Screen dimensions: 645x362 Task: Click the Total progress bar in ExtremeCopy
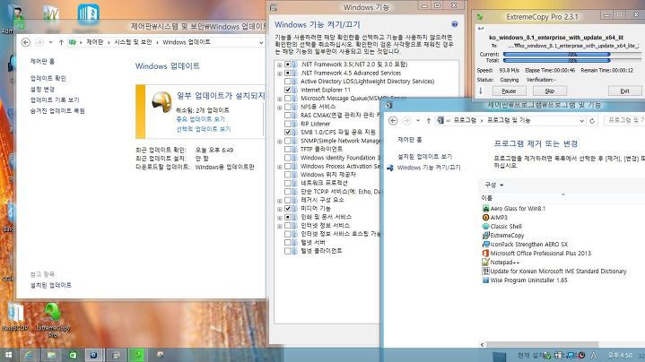coord(571,60)
